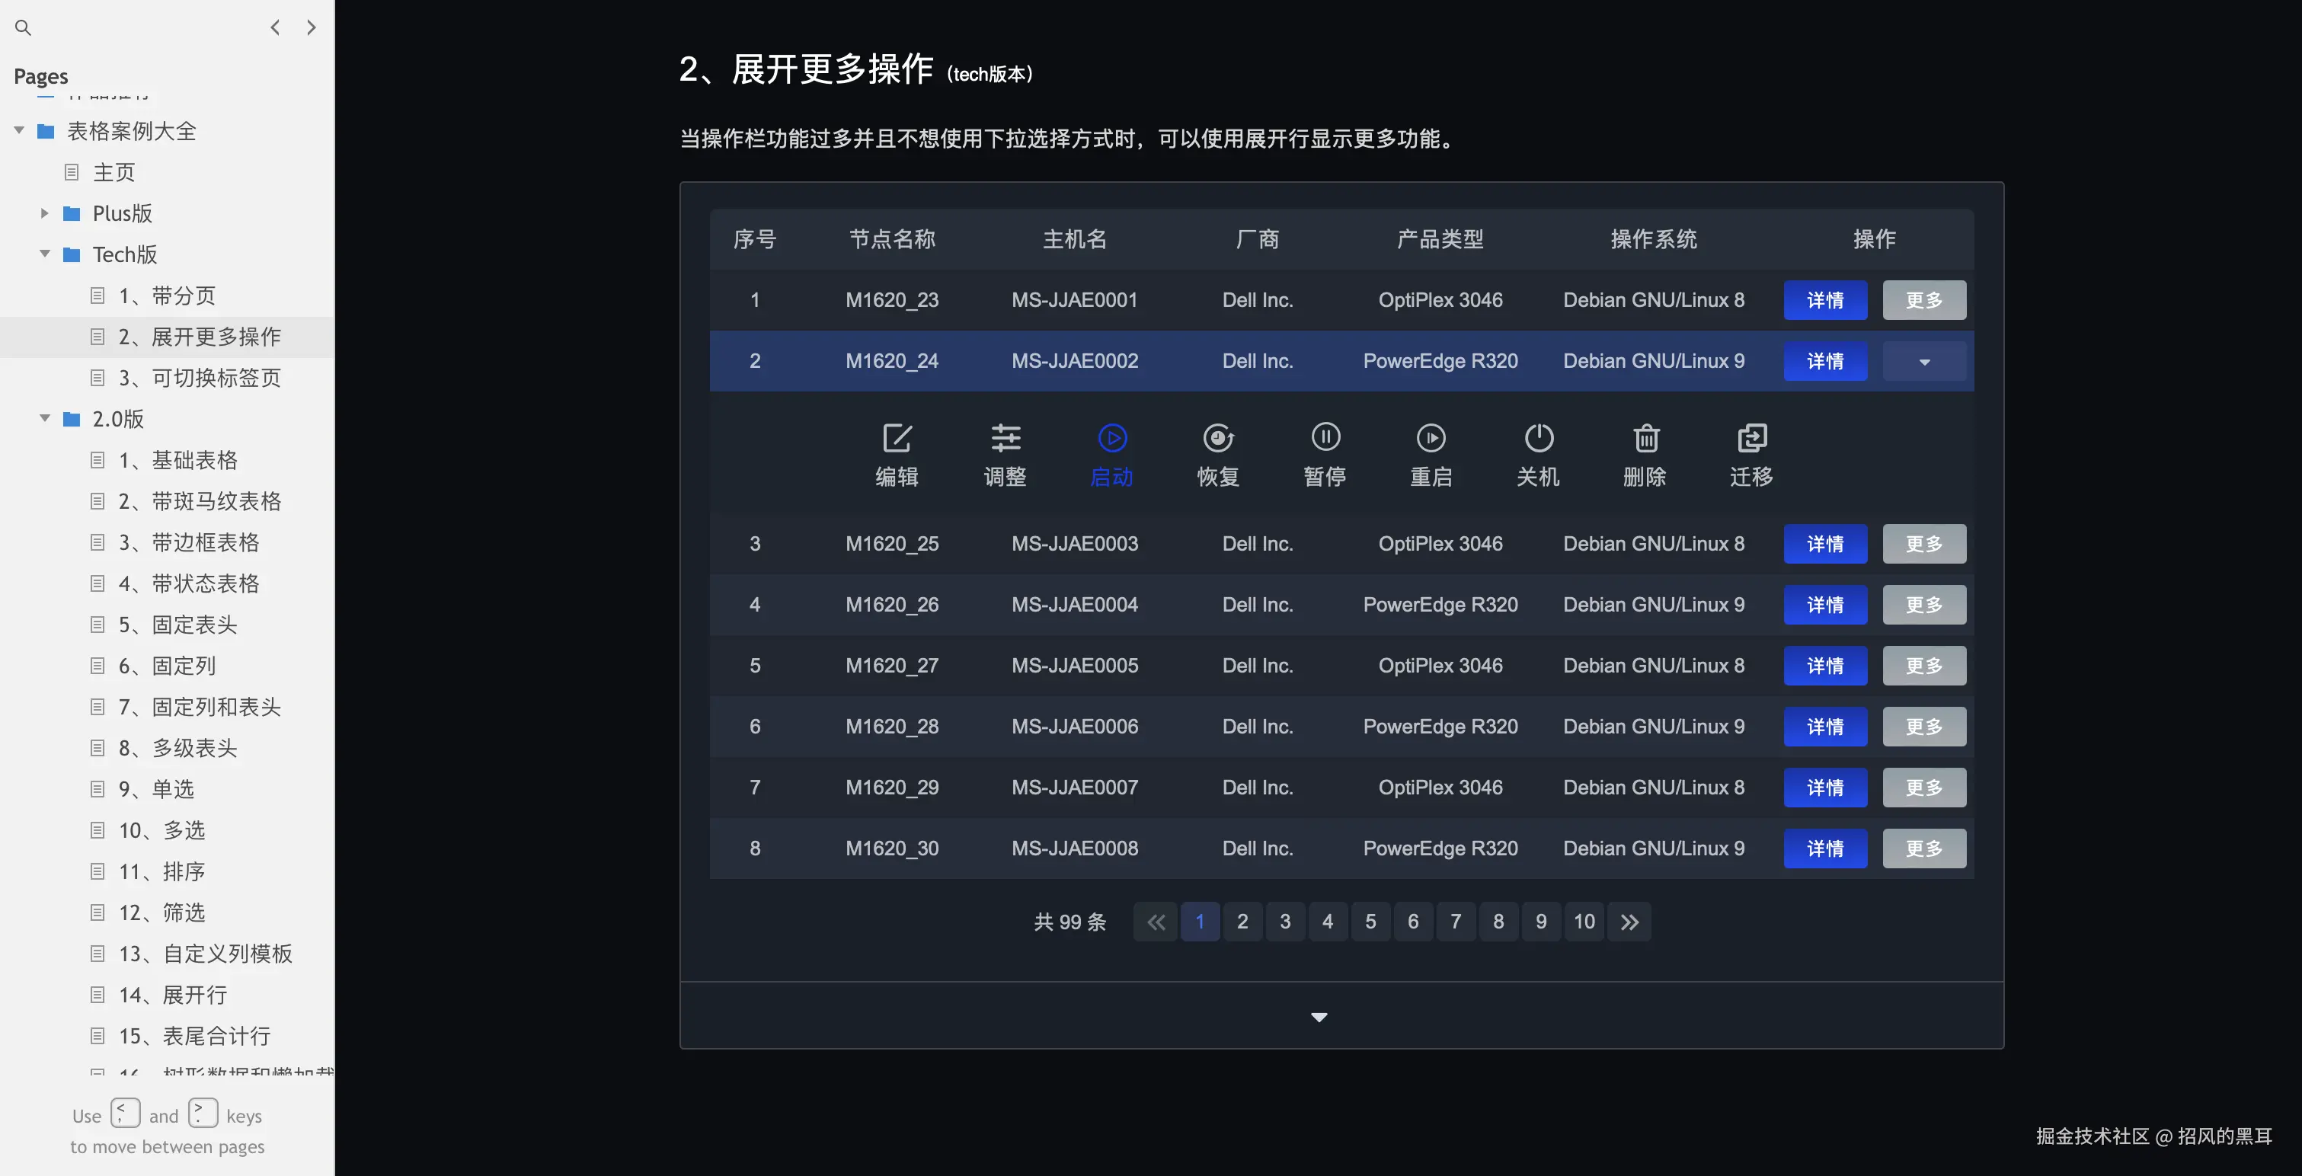
Task: Open the sidebar search magnifier icon
Action: [24, 27]
